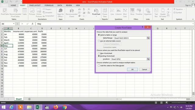The height and width of the screenshot is (110, 195).
Task: Open the REVIEW tab
Action: click(69, 5)
